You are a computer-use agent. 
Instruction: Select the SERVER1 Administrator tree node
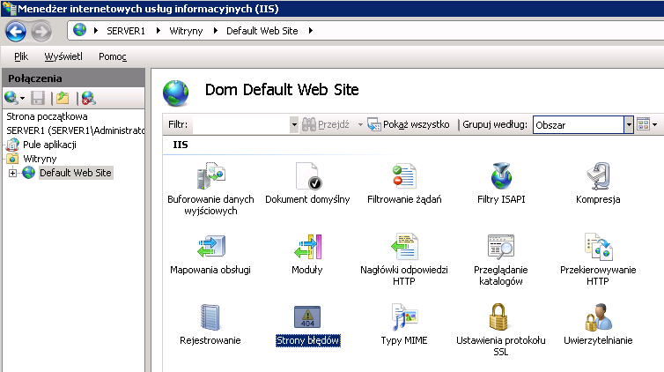click(x=76, y=130)
